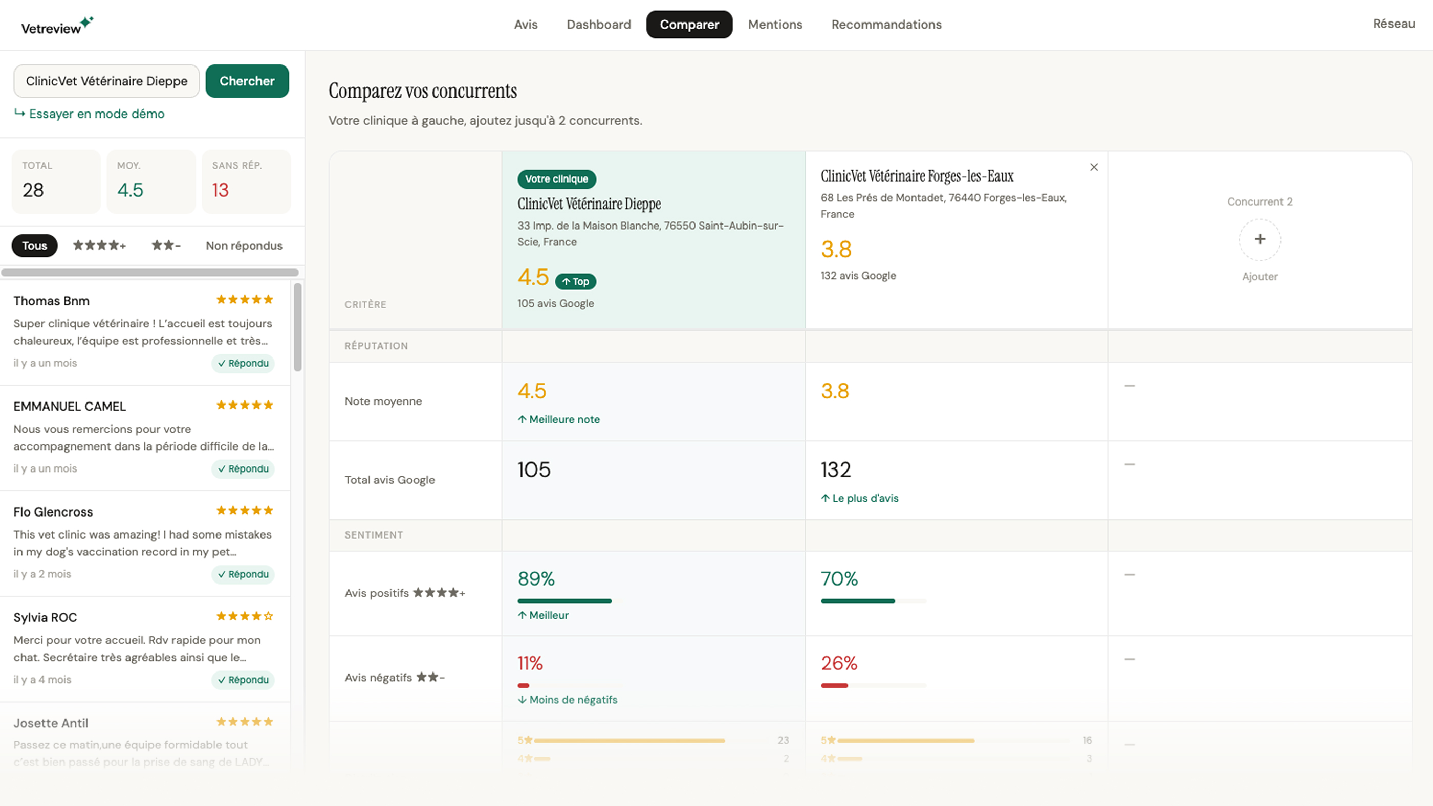This screenshot has height=806, width=1433.
Task: Click the 'Comparez vos concurrents' heading
Action: click(423, 91)
